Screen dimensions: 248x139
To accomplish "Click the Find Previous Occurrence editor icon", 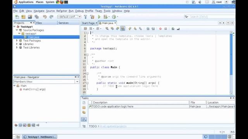I will pyautogui.click(x=112, y=29).
